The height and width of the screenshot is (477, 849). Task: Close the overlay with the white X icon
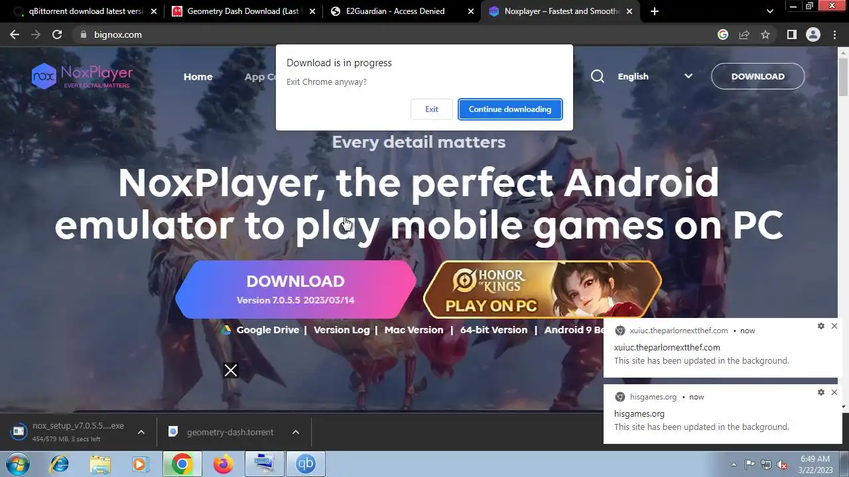click(x=231, y=370)
